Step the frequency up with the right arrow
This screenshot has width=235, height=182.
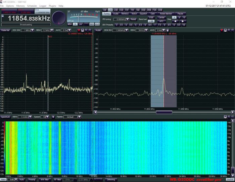point(183,21)
